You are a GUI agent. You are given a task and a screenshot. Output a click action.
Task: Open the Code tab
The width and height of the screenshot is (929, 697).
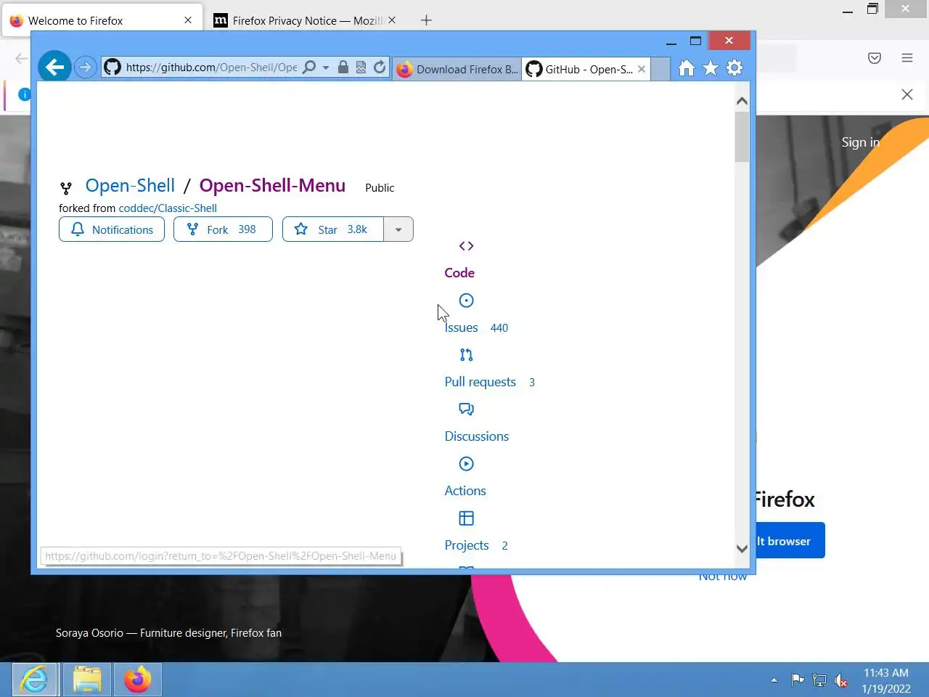pyautogui.click(x=459, y=273)
